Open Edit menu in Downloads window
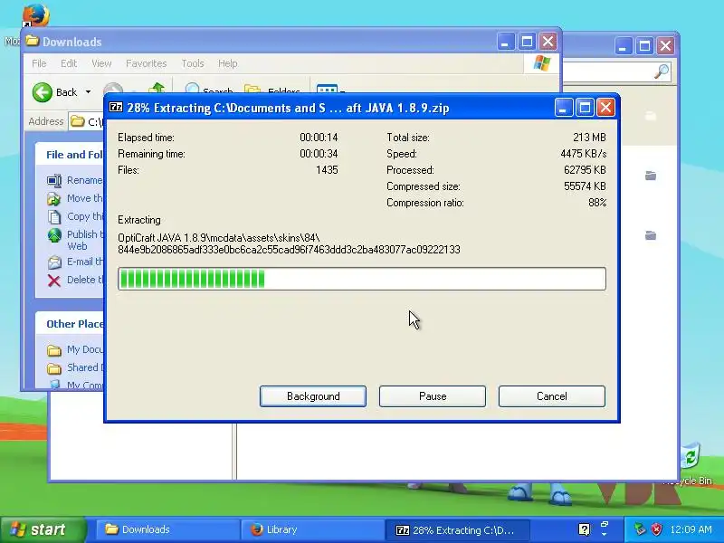 [69, 63]
